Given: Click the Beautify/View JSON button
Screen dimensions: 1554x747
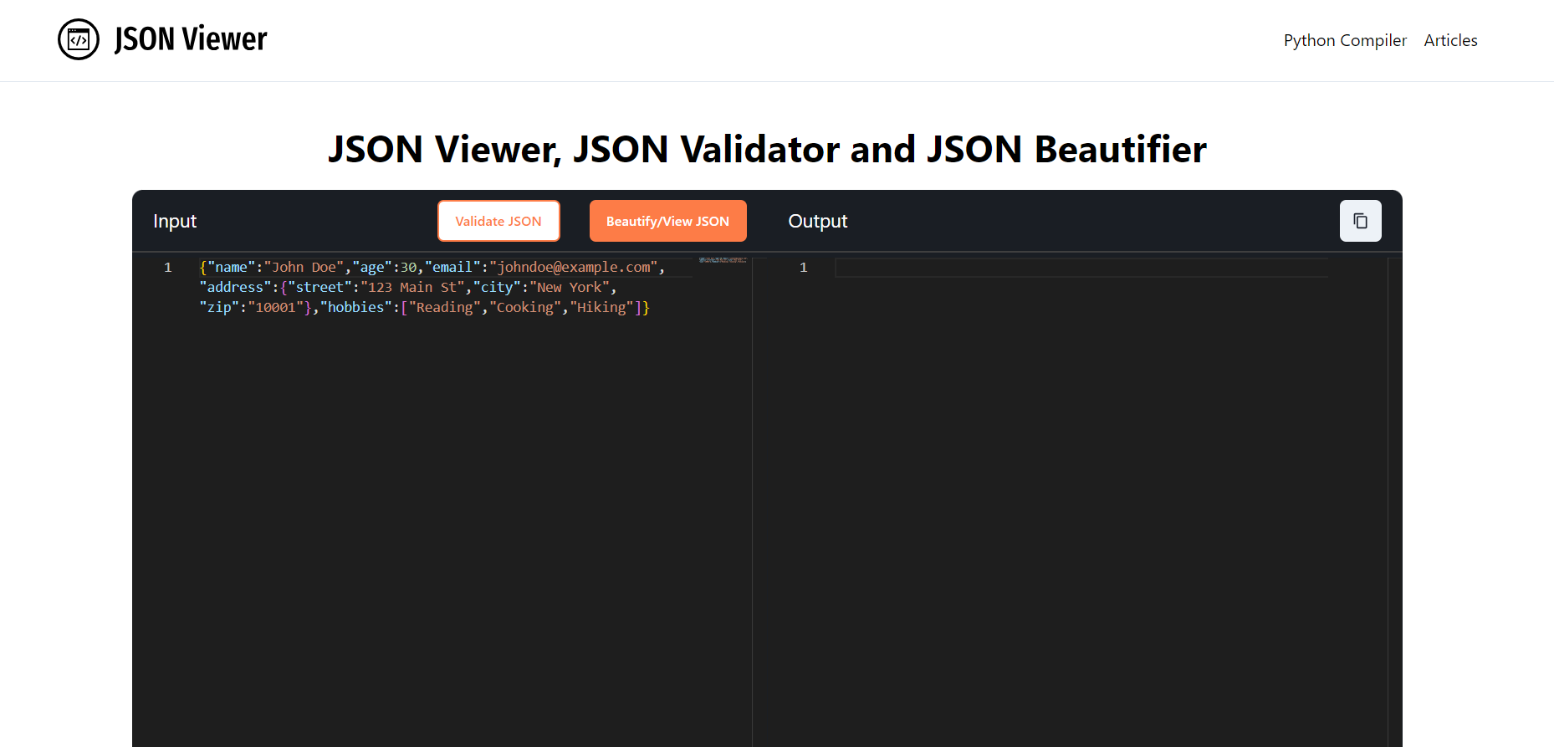Looking at the screenshot, I should point(667,221).
